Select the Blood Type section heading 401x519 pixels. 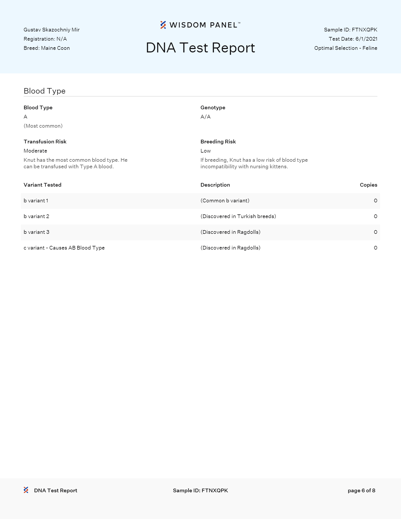[45, 91]
